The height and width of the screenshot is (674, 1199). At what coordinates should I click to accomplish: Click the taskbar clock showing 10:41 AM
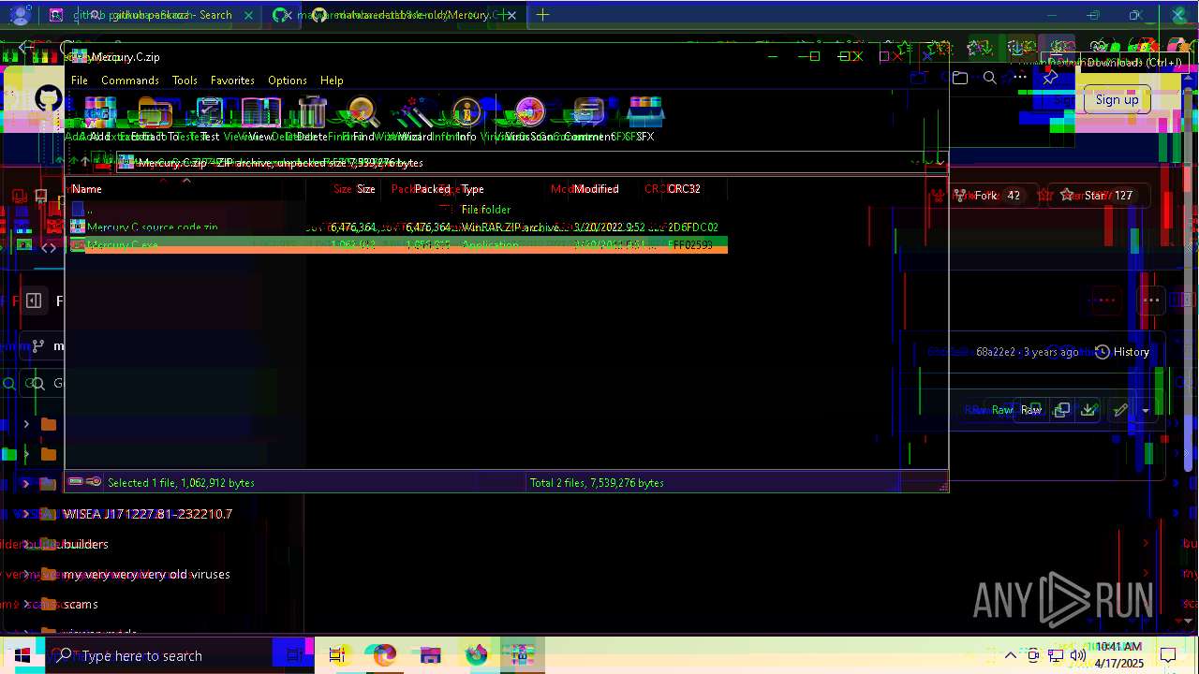pyautogui.click(x=1118, y=655)
